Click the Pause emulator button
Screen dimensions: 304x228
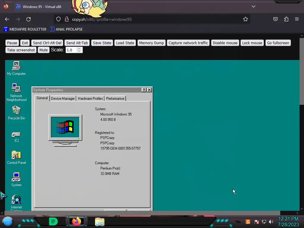pyautogui.click(x=12, y=43)
